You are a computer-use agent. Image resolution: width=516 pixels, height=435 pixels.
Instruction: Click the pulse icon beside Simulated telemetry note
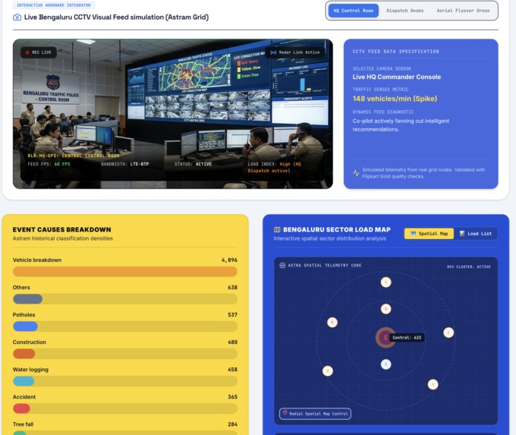[x=356, y=173]
